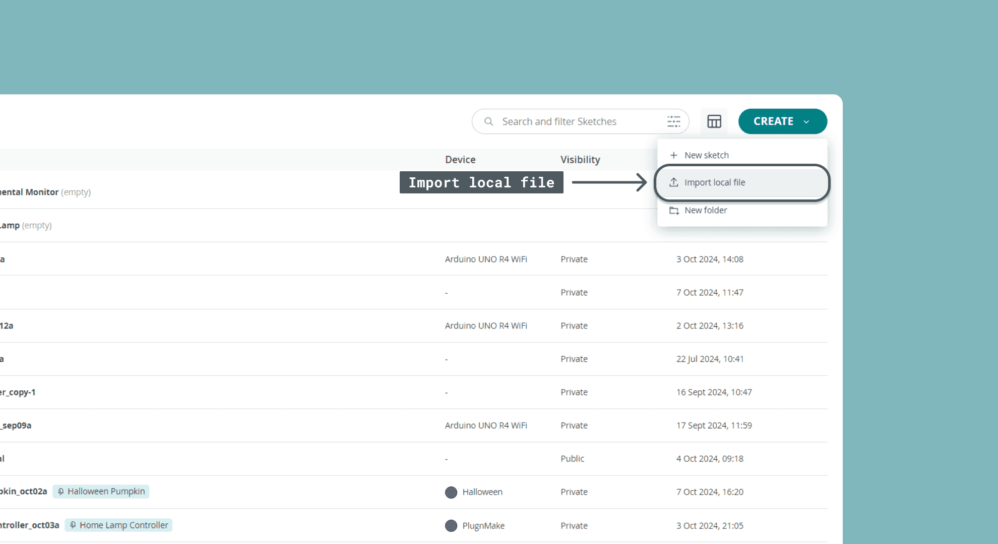The height and width of the screenshot is (544, 998).
Task: Click the Halloween project color dot
Action: (451, 492)
